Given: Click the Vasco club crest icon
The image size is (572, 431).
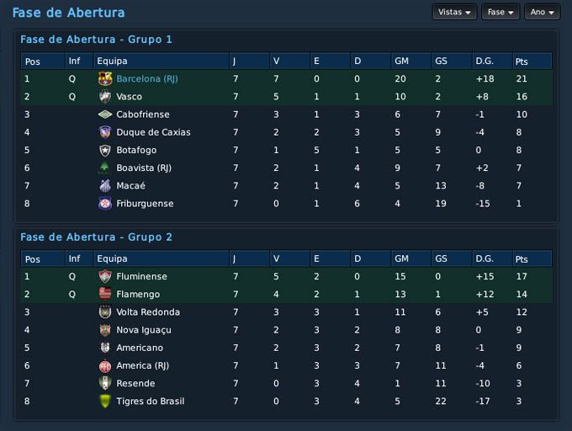Looking at the screenshot, I should tap(105, 97).
